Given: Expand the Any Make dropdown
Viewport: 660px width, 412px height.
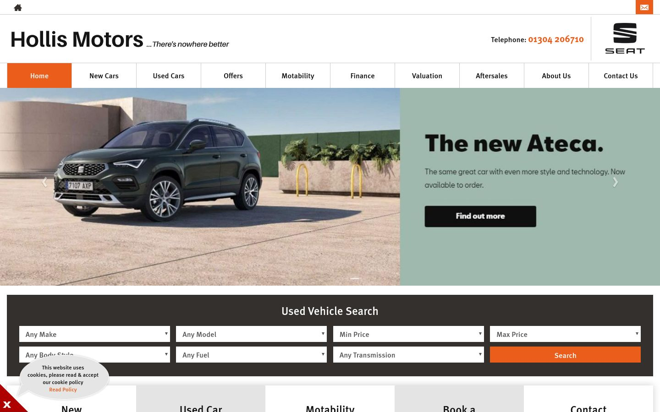Looking at the screenshot, I should 94,334.
